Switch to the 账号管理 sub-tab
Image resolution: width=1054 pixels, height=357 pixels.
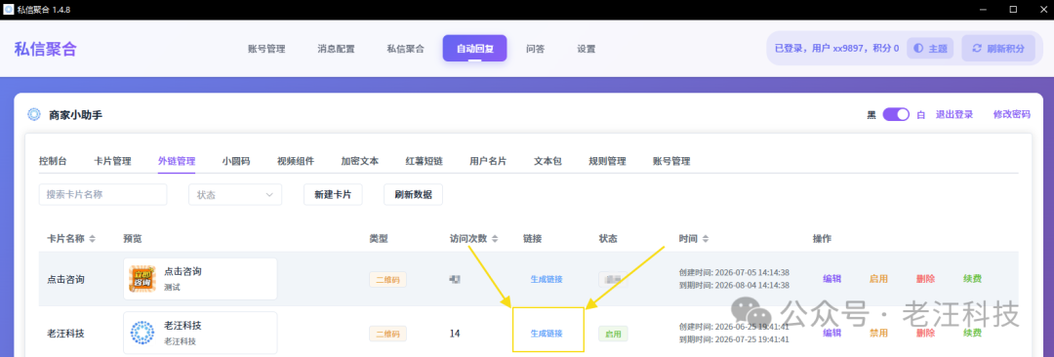[x=671, y=161]
